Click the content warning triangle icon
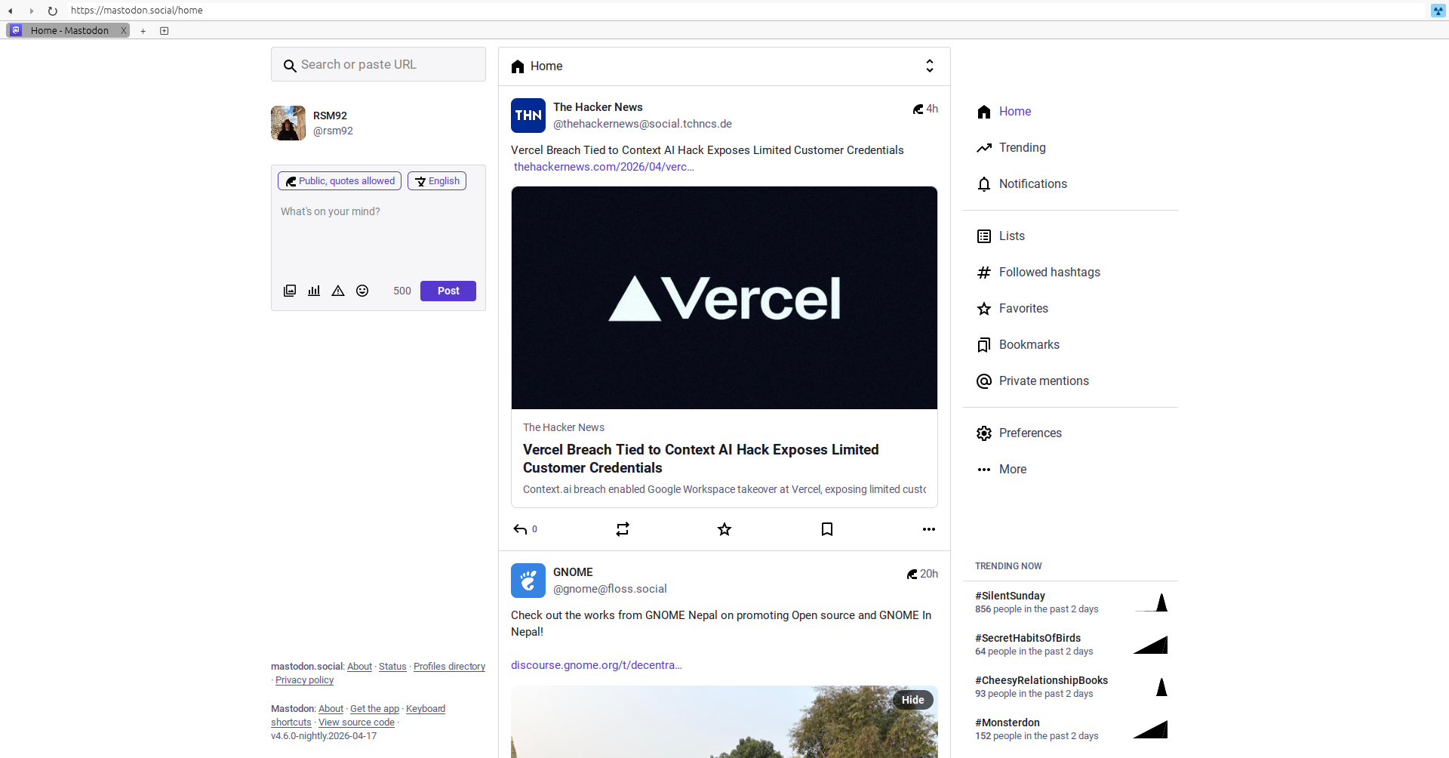The width and height of the screenshot is (1449, 758). point(338,291)
